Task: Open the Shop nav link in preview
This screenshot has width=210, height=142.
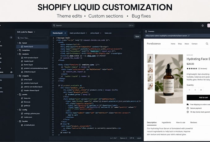Action: coord(180,44)
